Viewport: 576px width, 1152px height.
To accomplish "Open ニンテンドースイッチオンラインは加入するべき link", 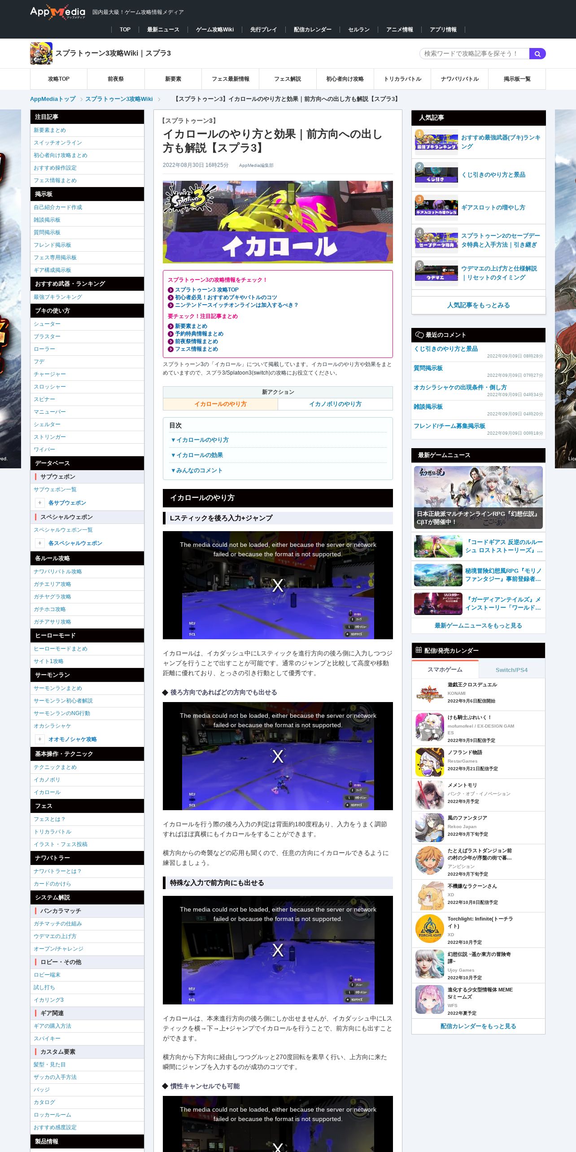I will pos(236,305).
